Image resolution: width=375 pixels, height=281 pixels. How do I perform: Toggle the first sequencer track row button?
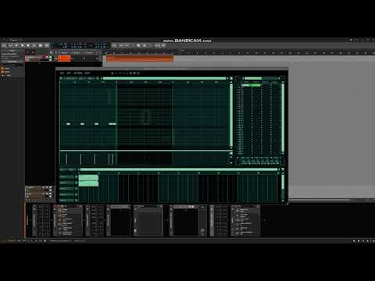[77, 176]
